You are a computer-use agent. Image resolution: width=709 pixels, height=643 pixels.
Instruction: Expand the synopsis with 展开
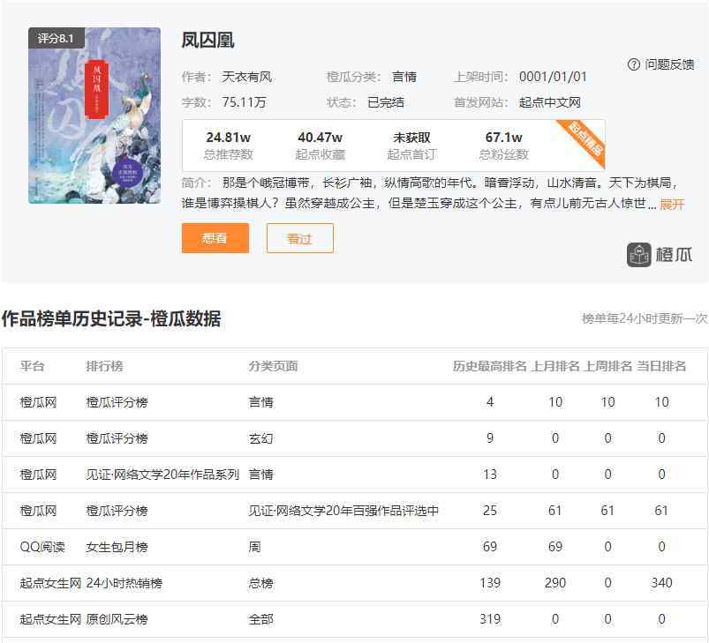[672, 204]
